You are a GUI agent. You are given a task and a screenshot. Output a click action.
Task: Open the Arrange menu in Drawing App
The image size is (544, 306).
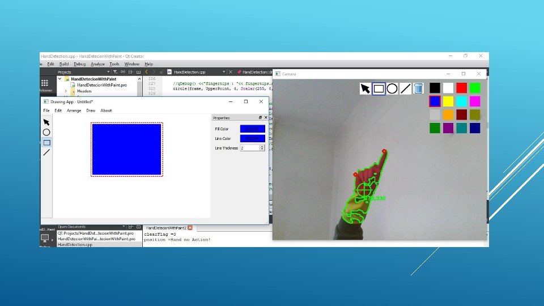pyautogui.click(x=74, y=110)
